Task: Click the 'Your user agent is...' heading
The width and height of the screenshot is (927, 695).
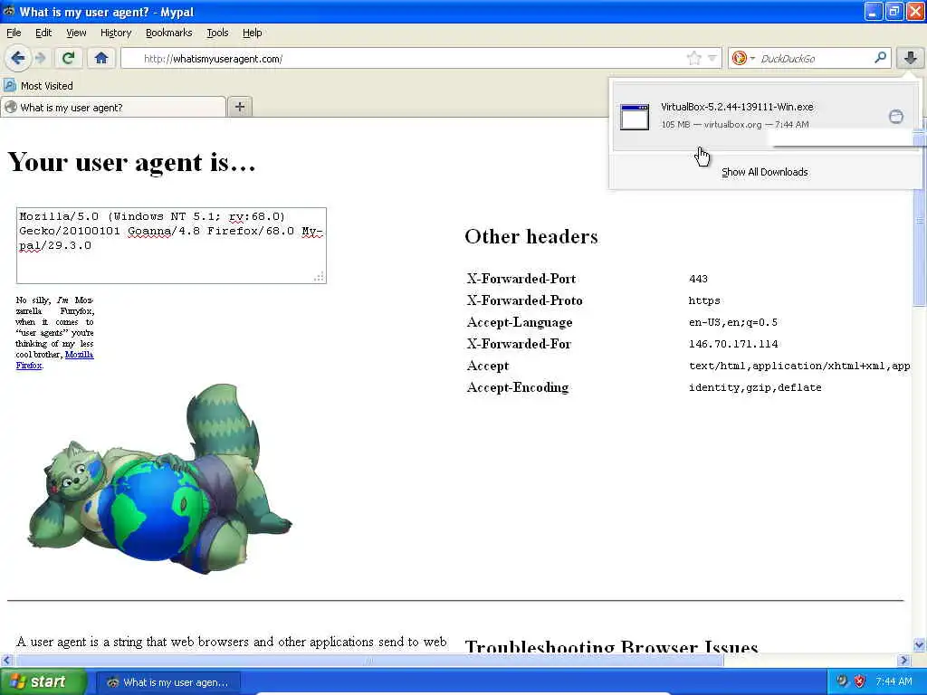Action: (131, 161)
